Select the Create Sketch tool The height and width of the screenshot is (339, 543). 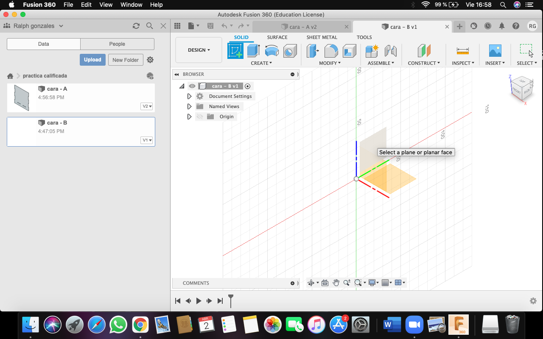[x=235, y=51]
